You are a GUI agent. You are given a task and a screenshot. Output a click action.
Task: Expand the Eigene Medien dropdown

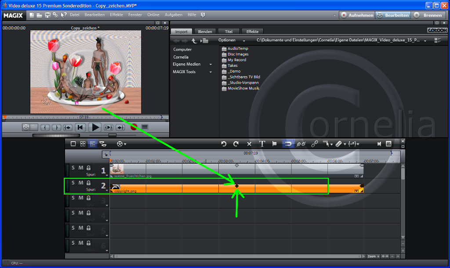pos(210,64)
